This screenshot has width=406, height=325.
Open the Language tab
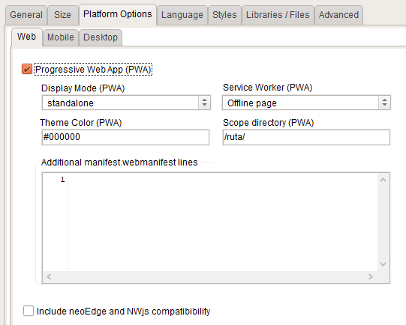click(x=182, y=15)
